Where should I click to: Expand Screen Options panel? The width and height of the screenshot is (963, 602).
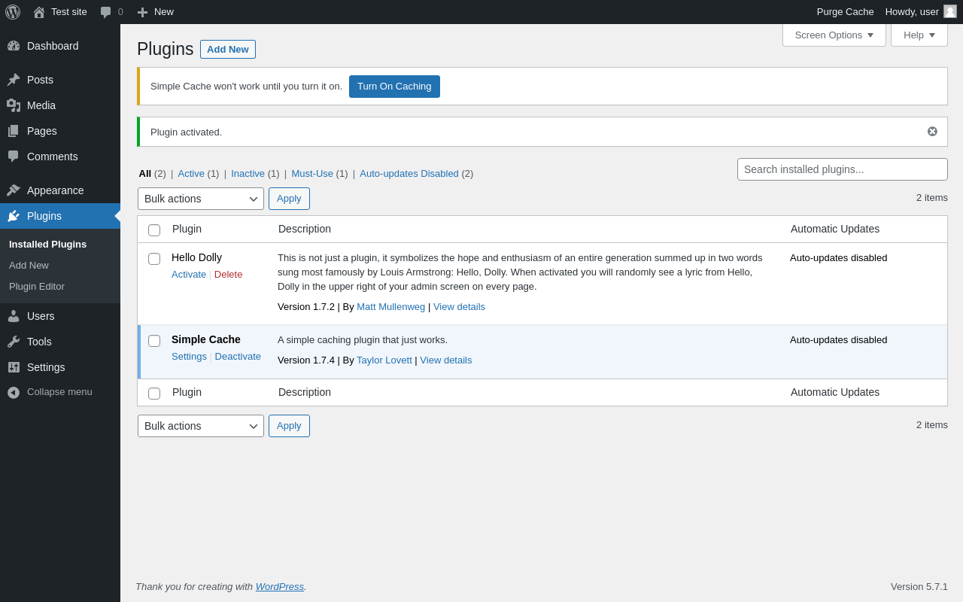(834, 35)
